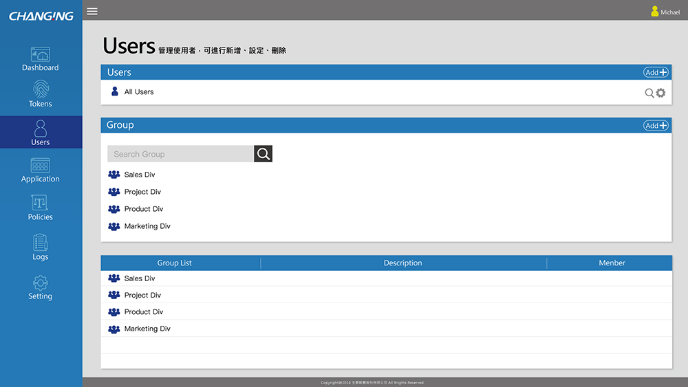
Task: Click Add button in Group panel header
Action: (x=656, y=125)
